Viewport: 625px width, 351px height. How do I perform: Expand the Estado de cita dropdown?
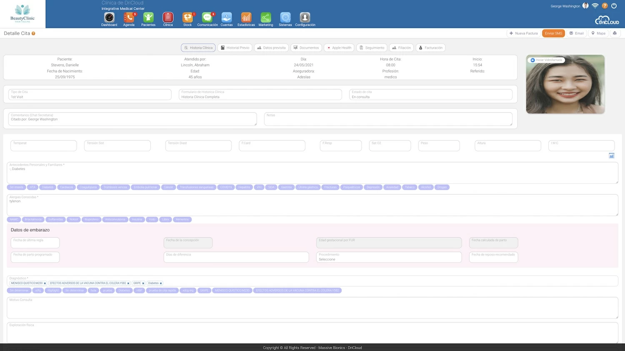point(430,95)
